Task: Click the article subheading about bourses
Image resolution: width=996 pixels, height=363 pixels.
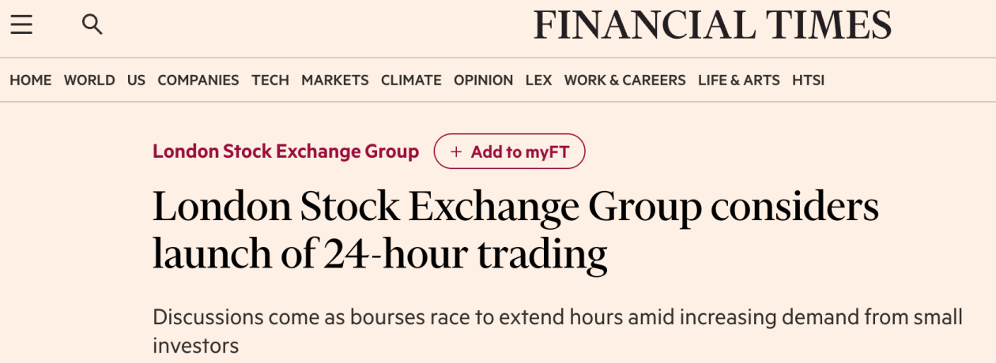Action: coord(557,331)
